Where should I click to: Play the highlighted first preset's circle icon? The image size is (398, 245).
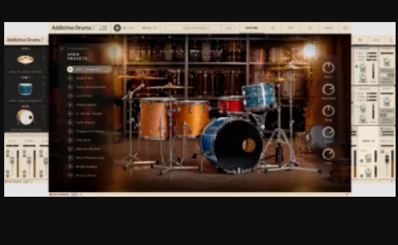point(70,69)
